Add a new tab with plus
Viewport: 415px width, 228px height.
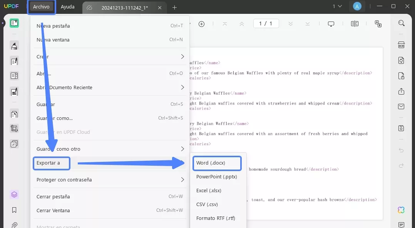(x=174, y=8)
